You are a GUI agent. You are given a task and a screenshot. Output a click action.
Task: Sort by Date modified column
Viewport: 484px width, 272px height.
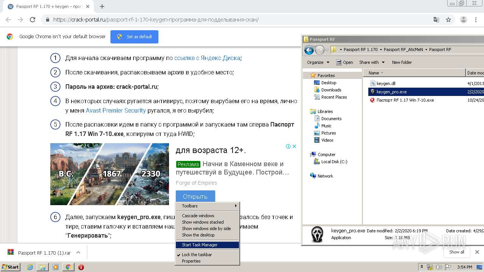click(475, 73)
